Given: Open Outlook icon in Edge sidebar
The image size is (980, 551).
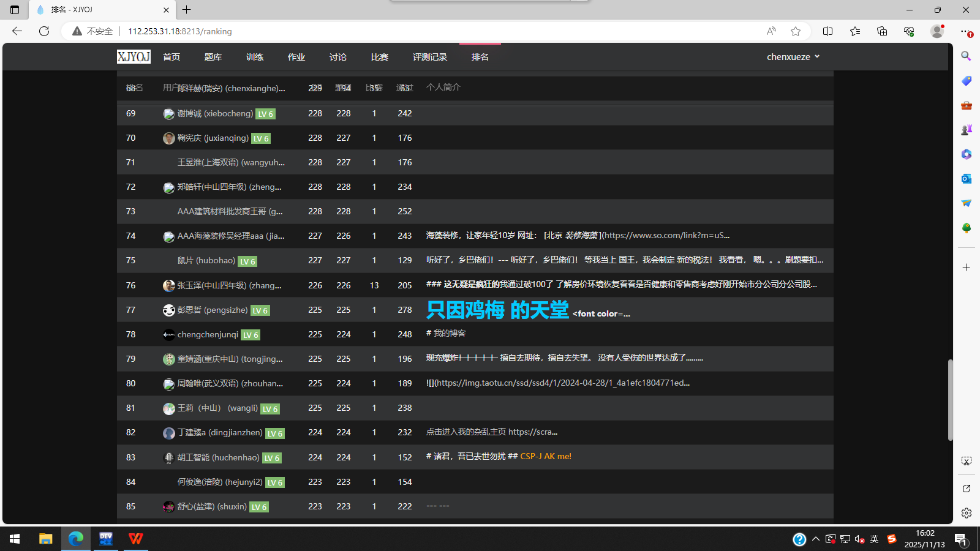Looking at the screenshot, I should (966, 179).
